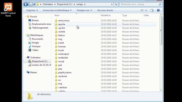Select Téléchargements in navigation pane

(40, 28)
